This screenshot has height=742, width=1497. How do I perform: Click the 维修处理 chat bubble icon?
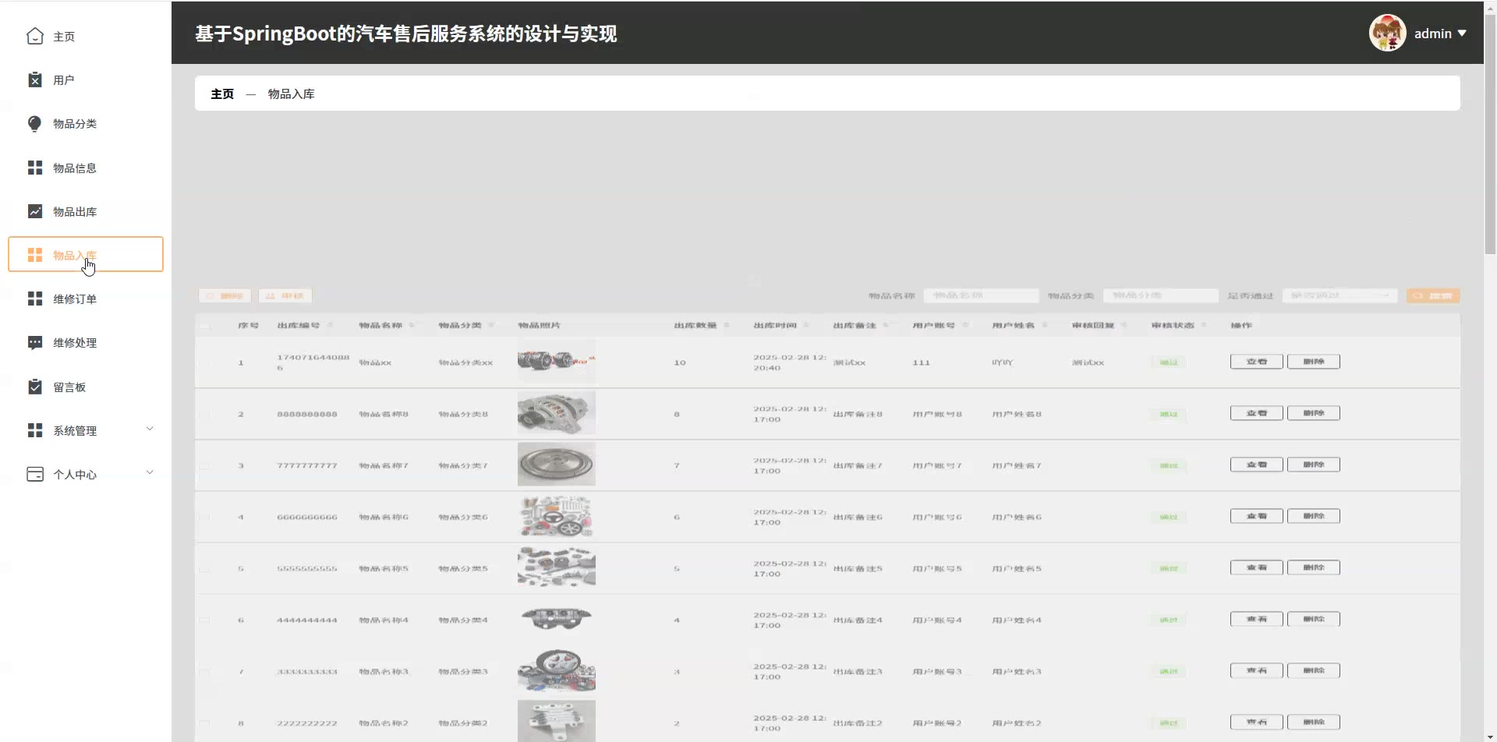coord(35,343)
